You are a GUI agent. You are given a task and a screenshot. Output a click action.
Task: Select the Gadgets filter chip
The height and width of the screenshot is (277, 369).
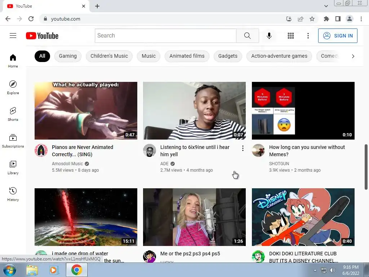click(228, 56)
